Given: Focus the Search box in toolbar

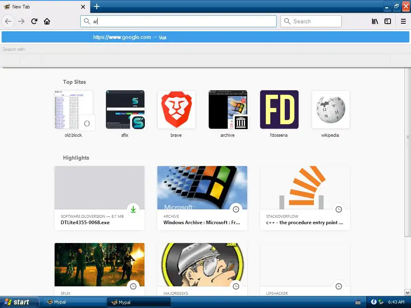Looking at the screenshot, I should point(311,21).
